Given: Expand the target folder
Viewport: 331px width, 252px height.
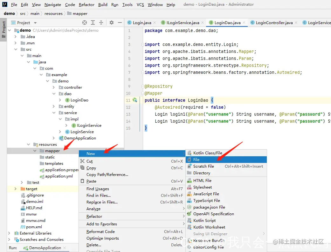Looking at the screenshot, I should (x=15, y=189).
